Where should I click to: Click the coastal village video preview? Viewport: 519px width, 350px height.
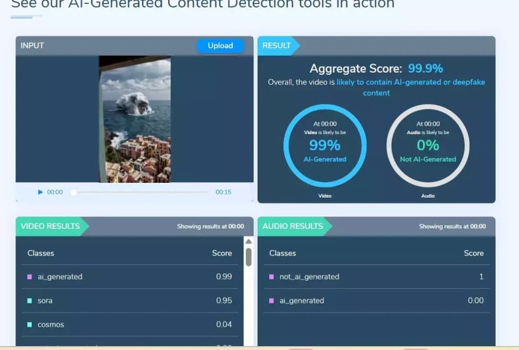point(135,119)
